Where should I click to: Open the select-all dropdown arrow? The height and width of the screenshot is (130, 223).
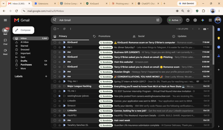[x=58, y=29]
